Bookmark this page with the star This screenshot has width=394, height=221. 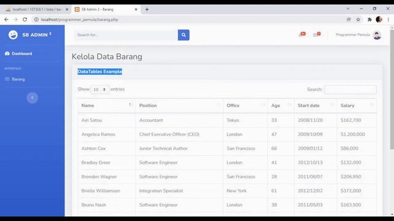pyautogui.click(x=358, y=19)
